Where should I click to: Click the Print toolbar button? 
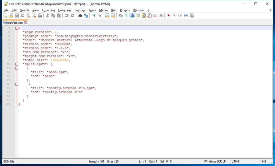point(40,15)
